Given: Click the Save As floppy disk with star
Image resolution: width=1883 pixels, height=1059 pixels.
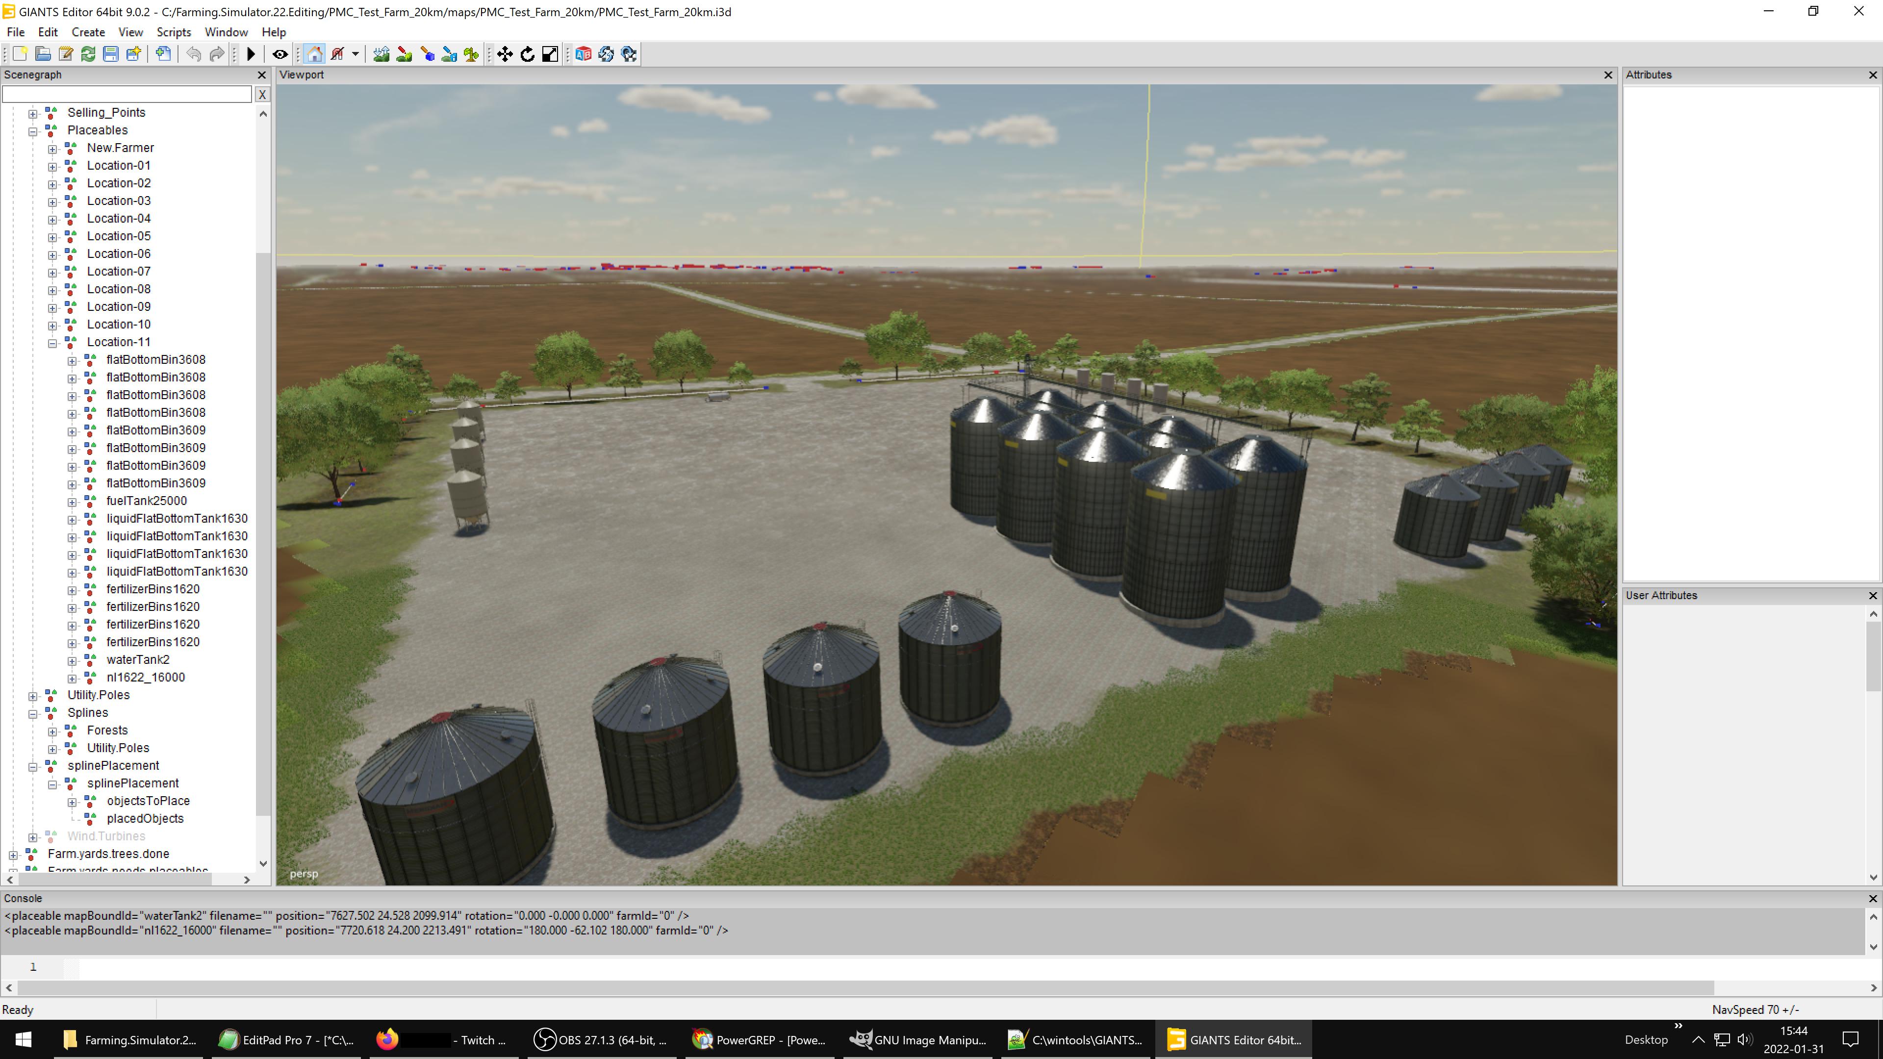Looking at the screenshot, I should point(133,54).
